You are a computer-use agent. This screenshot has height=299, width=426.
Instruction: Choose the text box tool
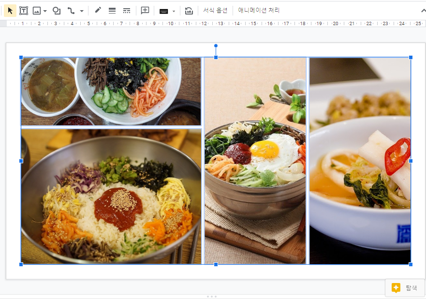(x=24, y=11)
